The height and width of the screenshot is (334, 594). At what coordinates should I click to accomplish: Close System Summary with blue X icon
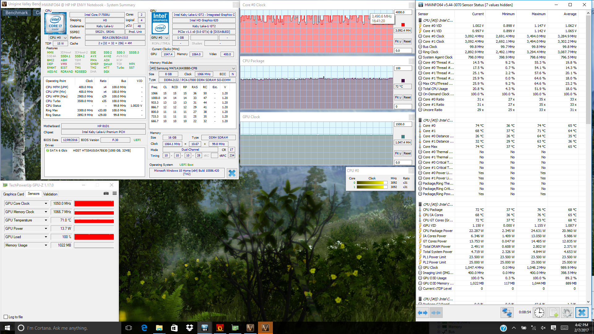click(x=232, y=173)
